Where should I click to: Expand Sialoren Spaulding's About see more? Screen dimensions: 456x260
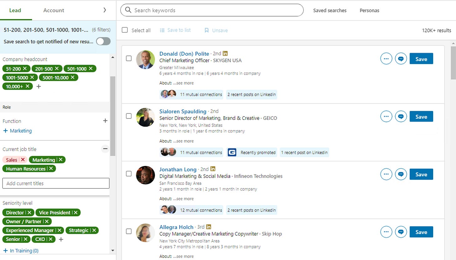click(x=185, y=141)
